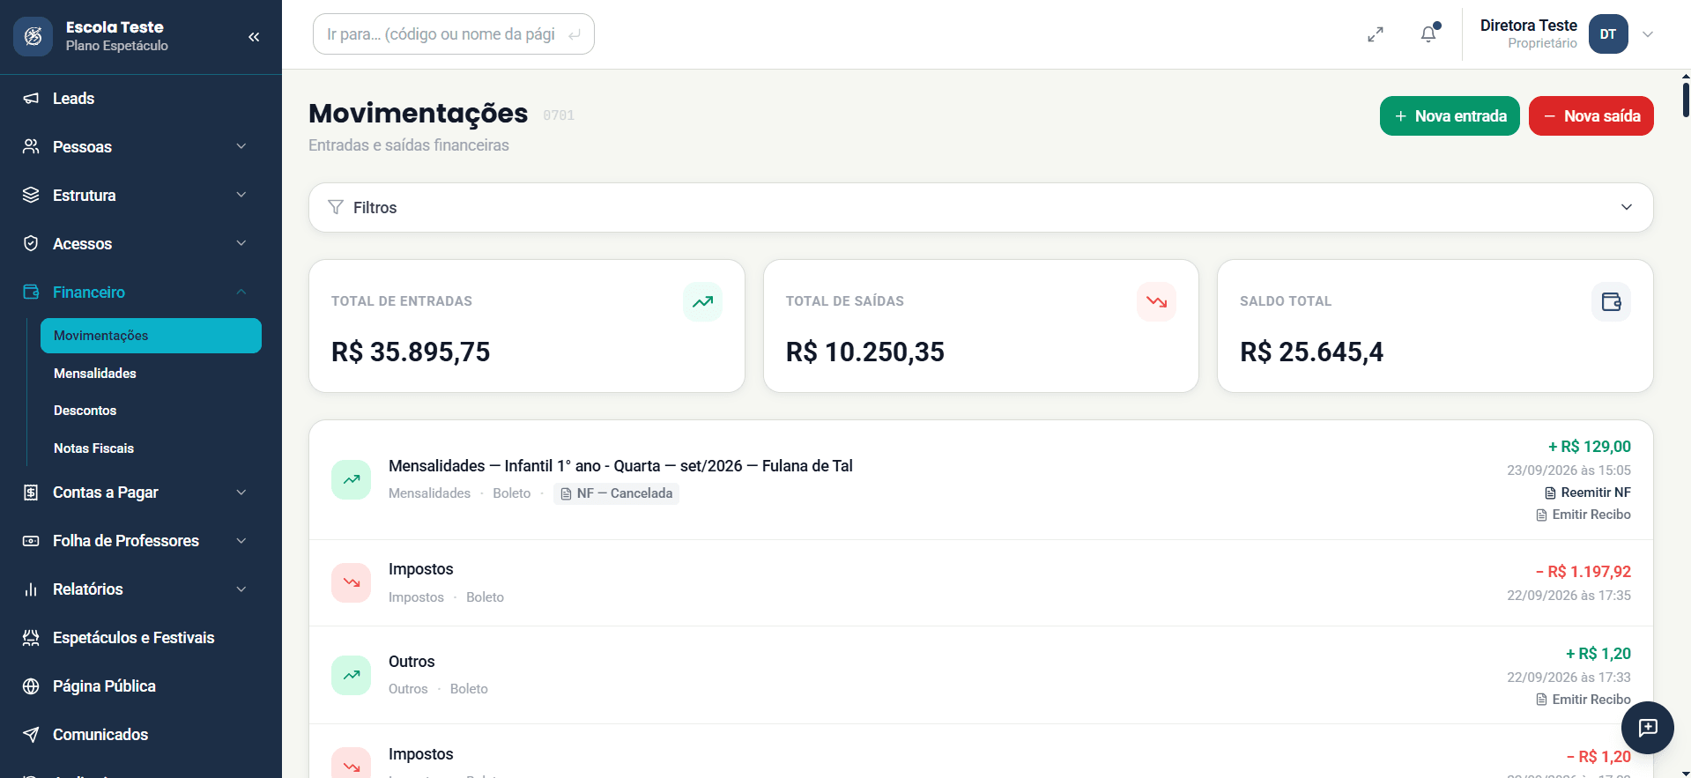Click the Contas a Pagar receipt icon

click(x=31, y=493)
